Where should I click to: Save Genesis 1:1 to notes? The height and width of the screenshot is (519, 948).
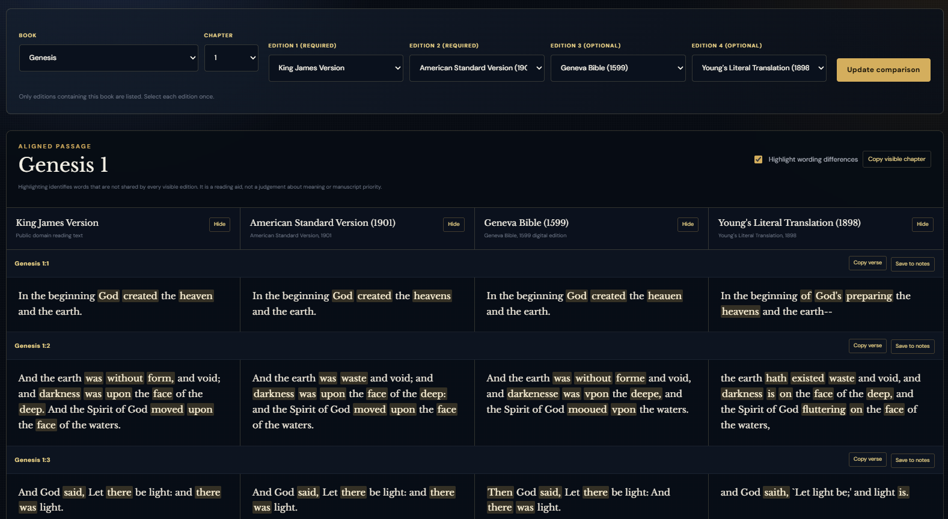coord(913,264)
